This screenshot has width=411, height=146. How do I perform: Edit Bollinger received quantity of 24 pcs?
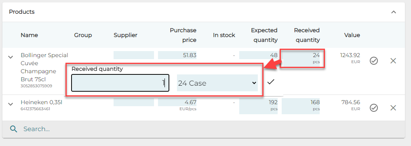tap(302, 58)
